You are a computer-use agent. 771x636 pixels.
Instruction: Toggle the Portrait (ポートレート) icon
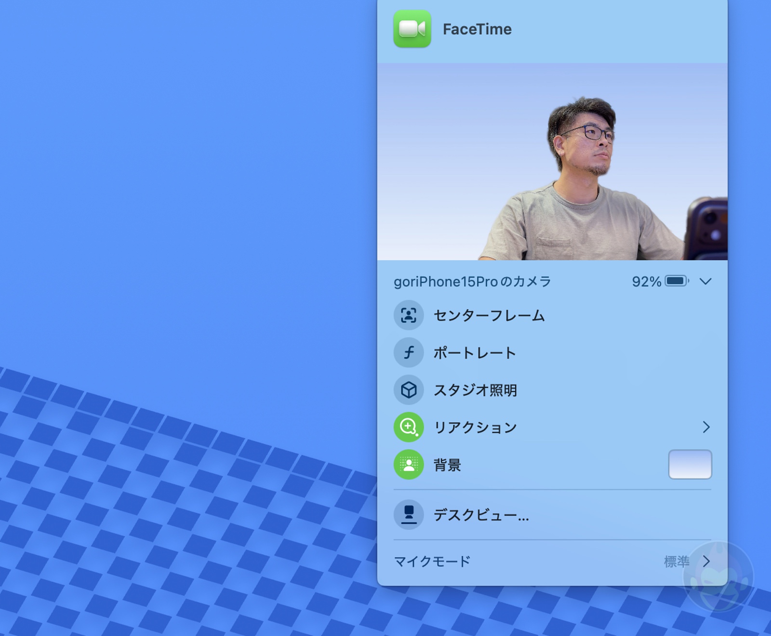tap(409, 352)
